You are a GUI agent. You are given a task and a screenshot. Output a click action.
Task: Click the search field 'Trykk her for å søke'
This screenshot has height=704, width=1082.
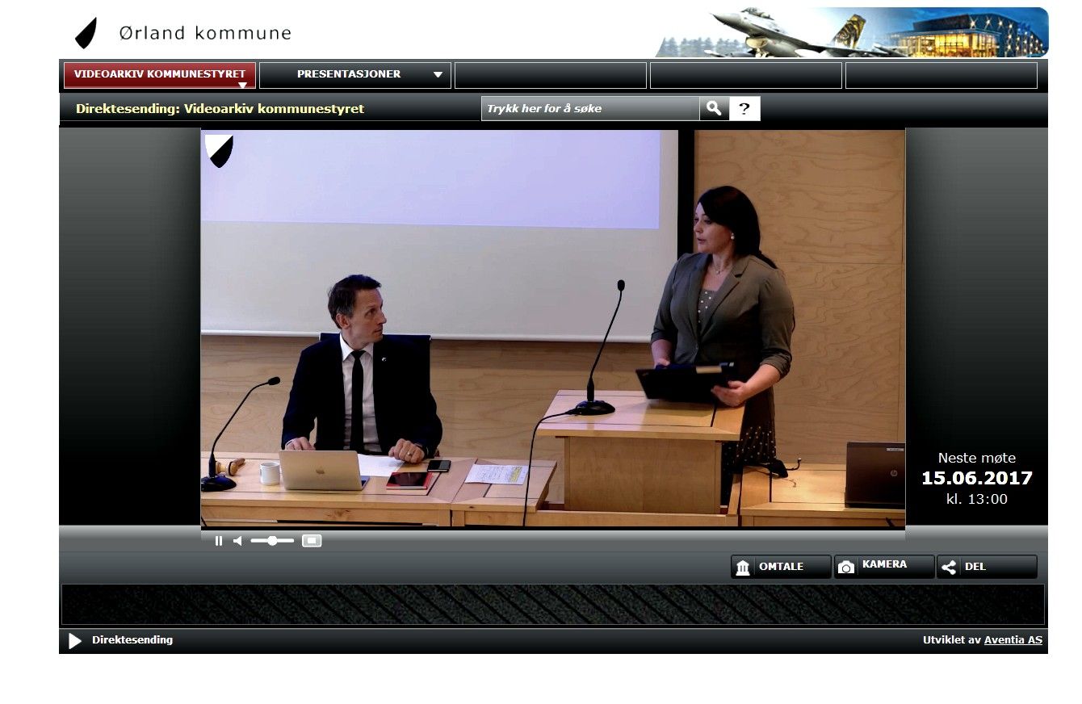point(589,108)
